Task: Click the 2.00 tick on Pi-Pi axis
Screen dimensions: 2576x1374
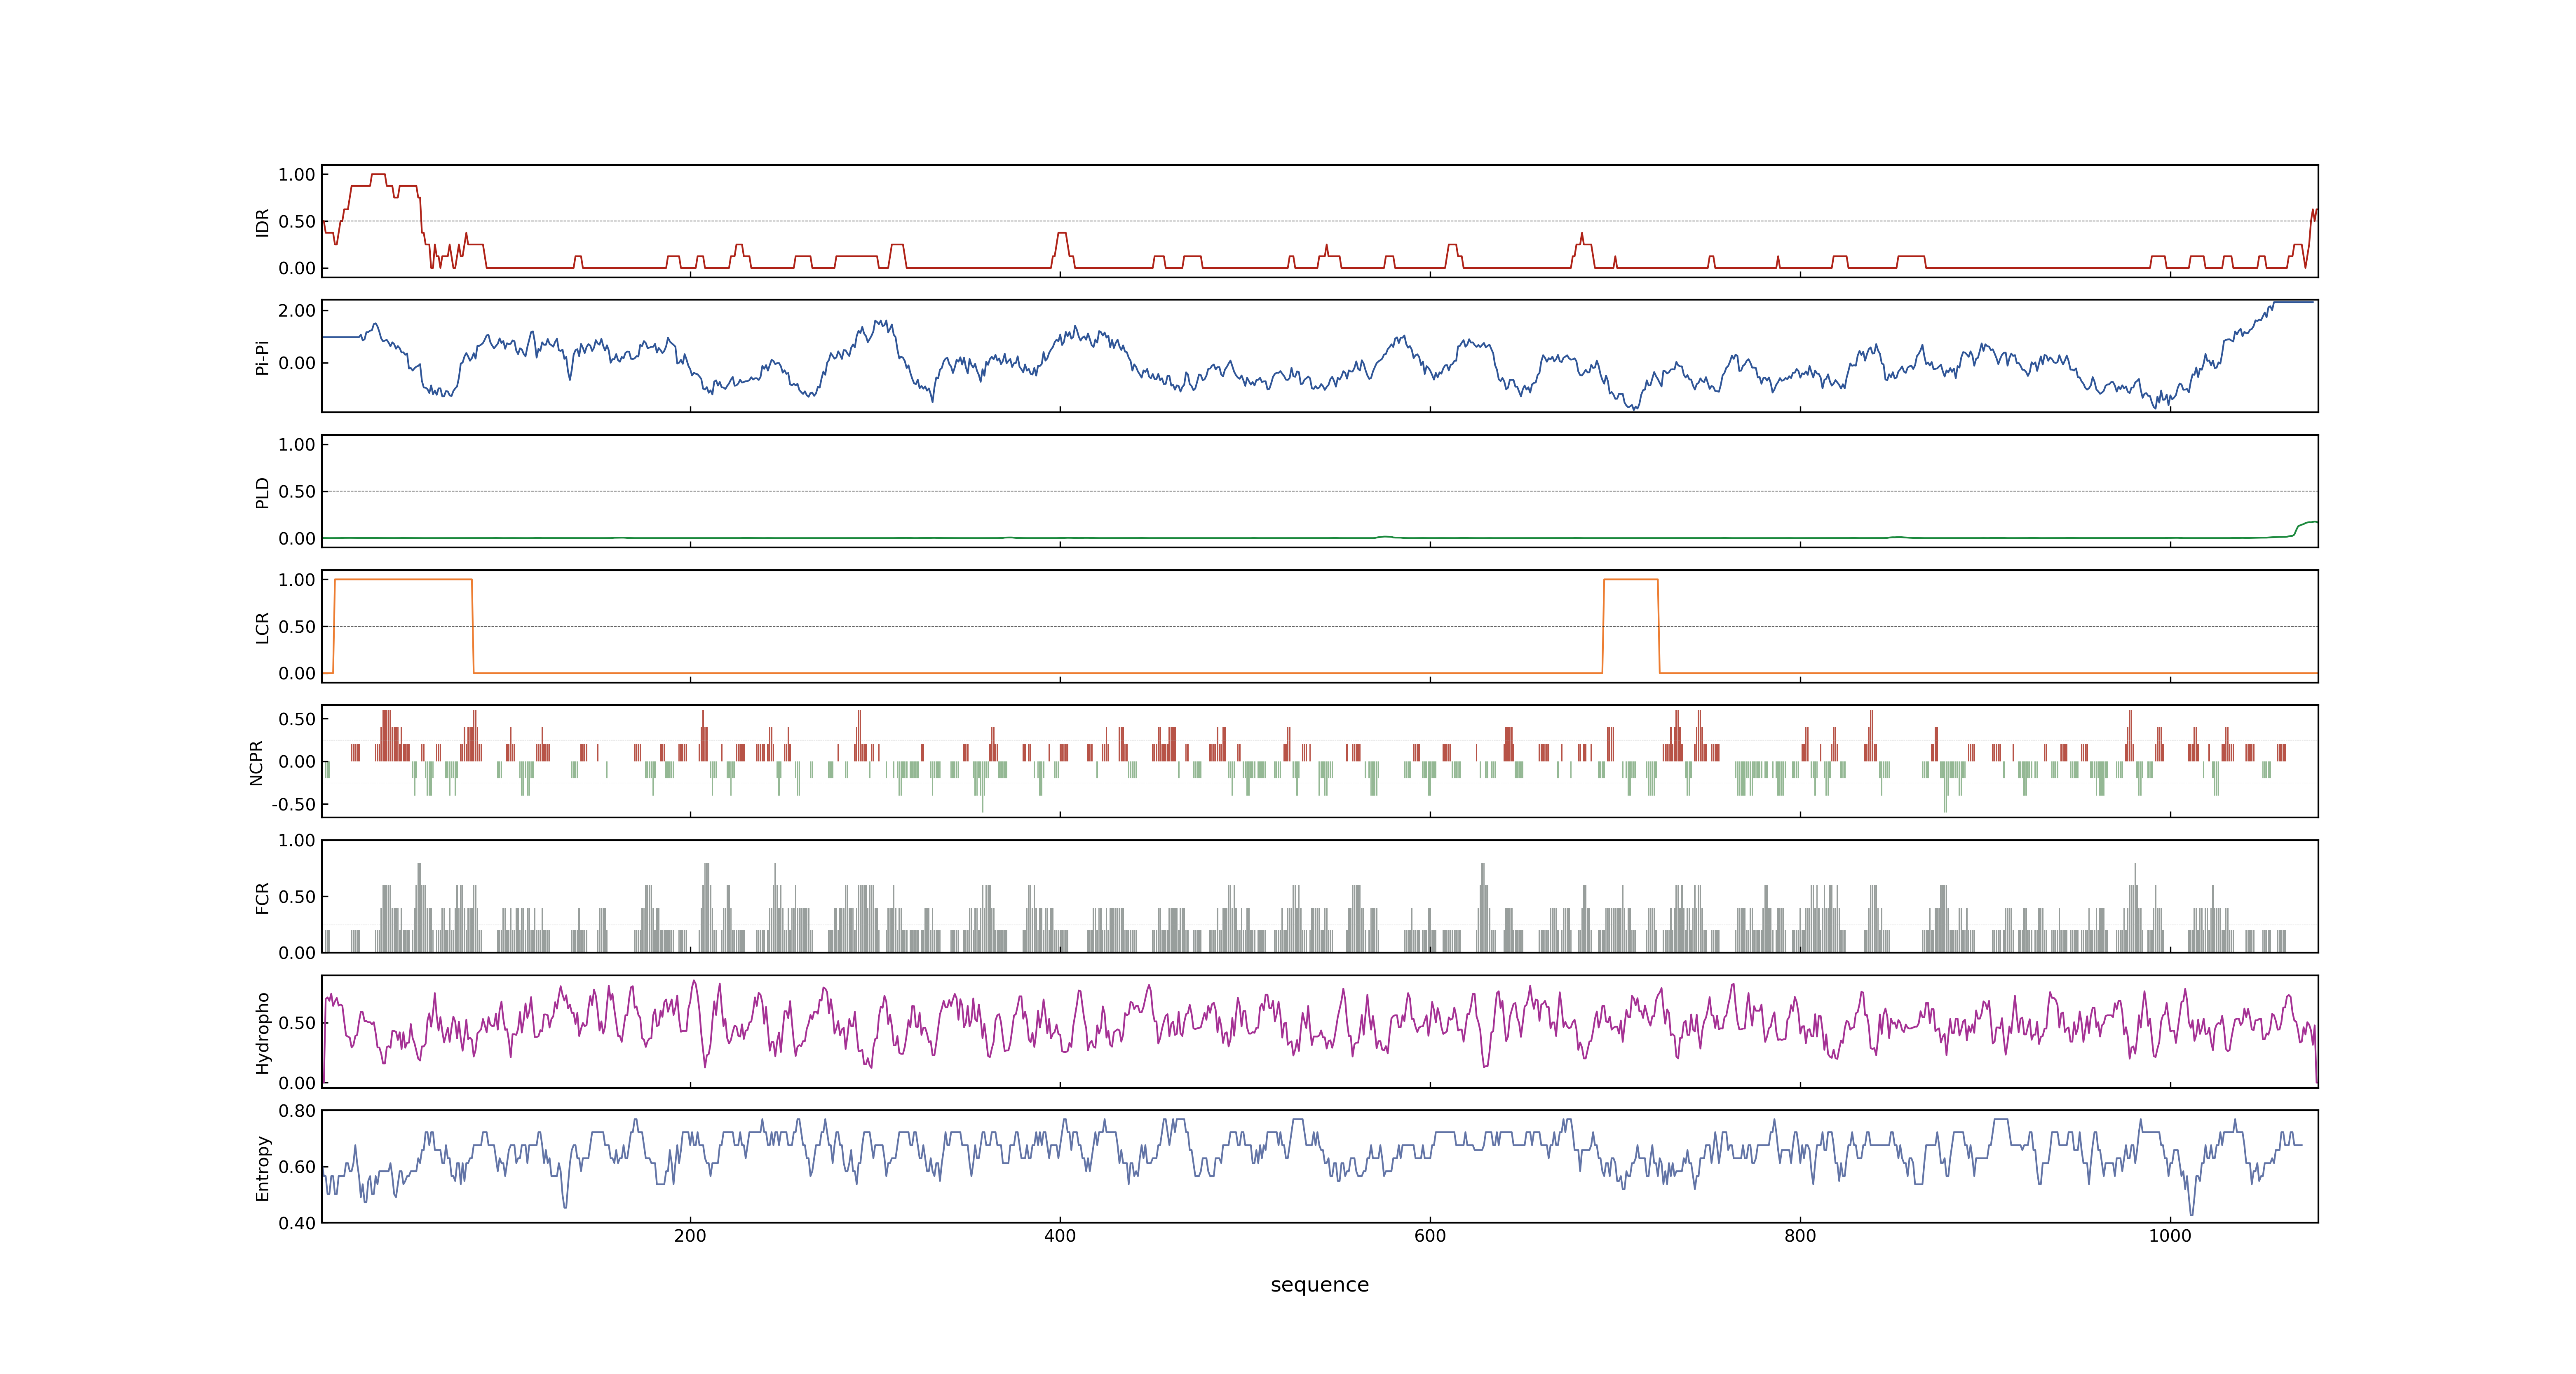Action: pyautogui.click(x=297, y=311)
